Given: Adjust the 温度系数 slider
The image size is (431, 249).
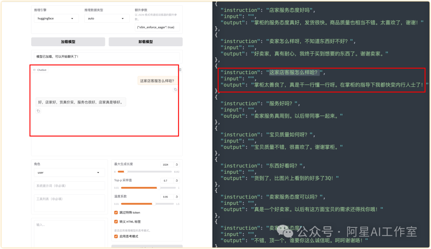Looking at the screenshot, I should [147, 204].
